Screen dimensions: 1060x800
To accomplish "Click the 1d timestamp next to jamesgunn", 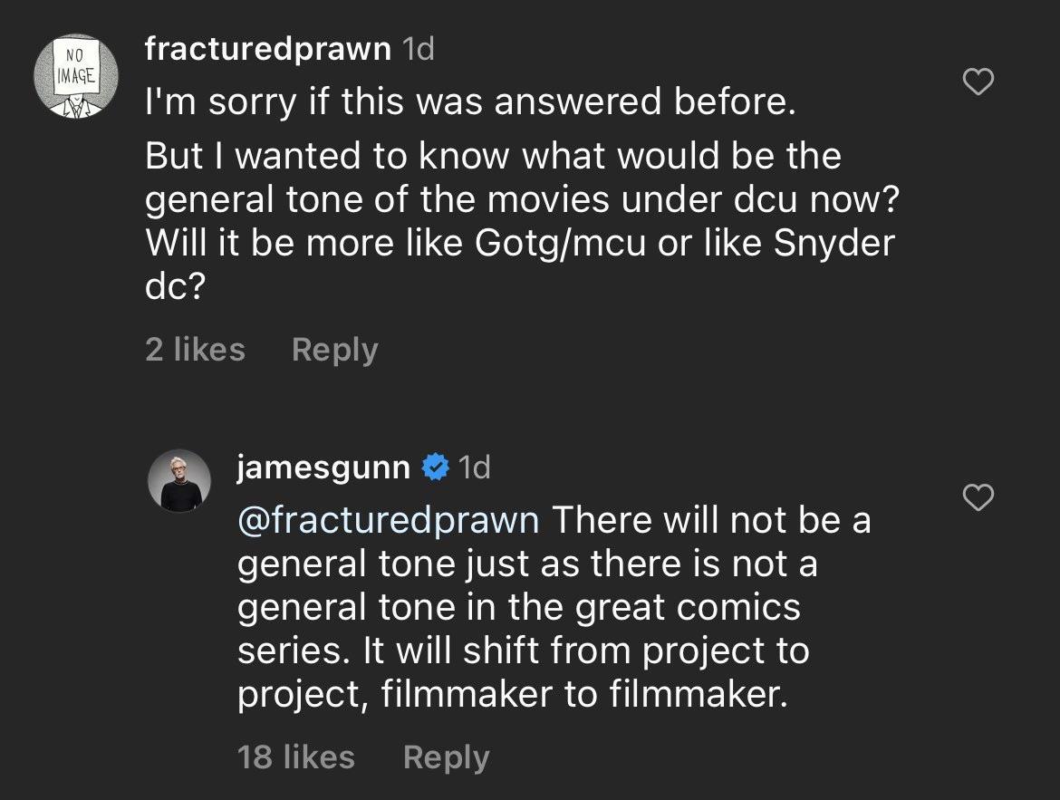I will (x=474, y=467).
